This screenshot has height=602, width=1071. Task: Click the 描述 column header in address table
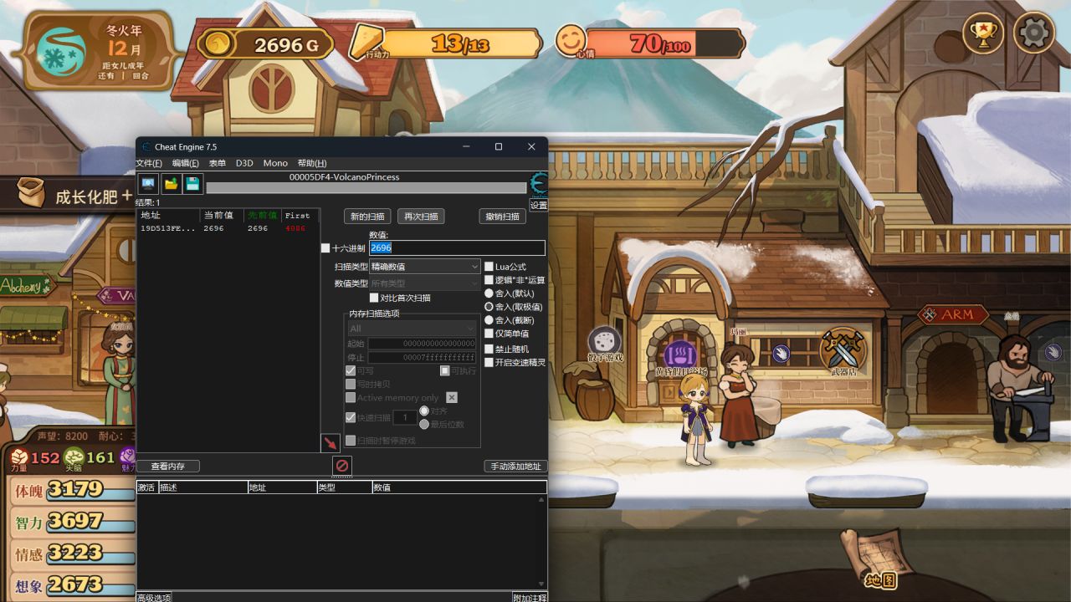202,487
